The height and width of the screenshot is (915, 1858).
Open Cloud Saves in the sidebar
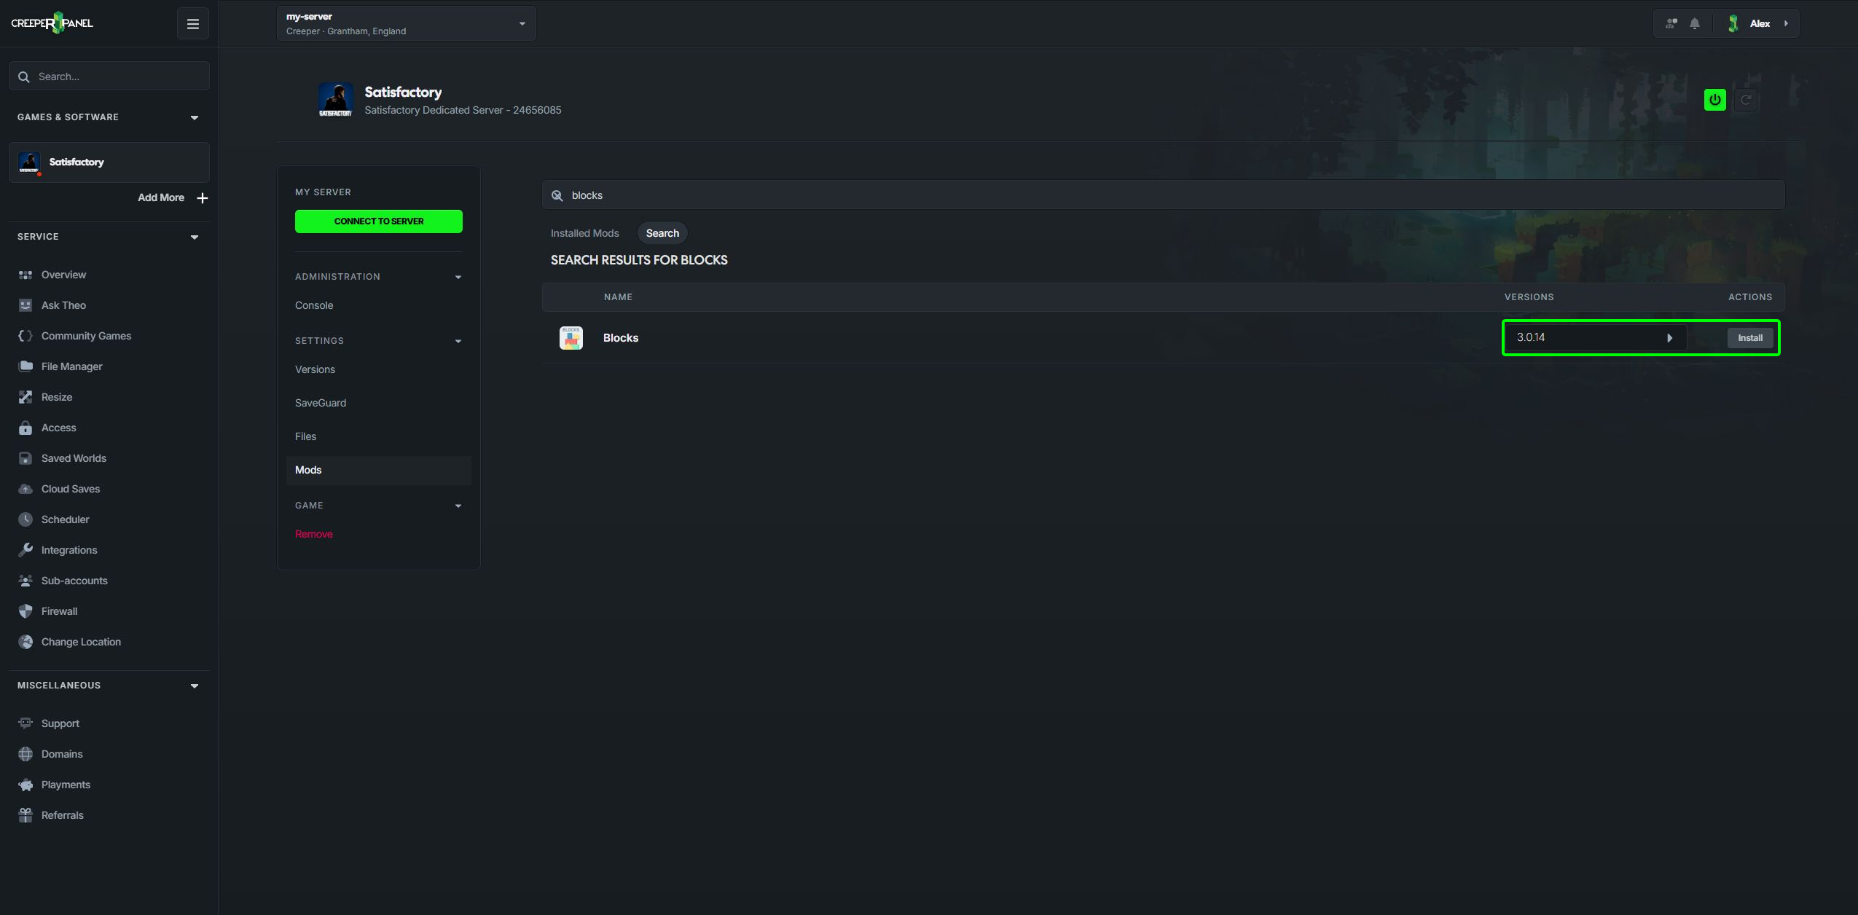coord(71,489)
